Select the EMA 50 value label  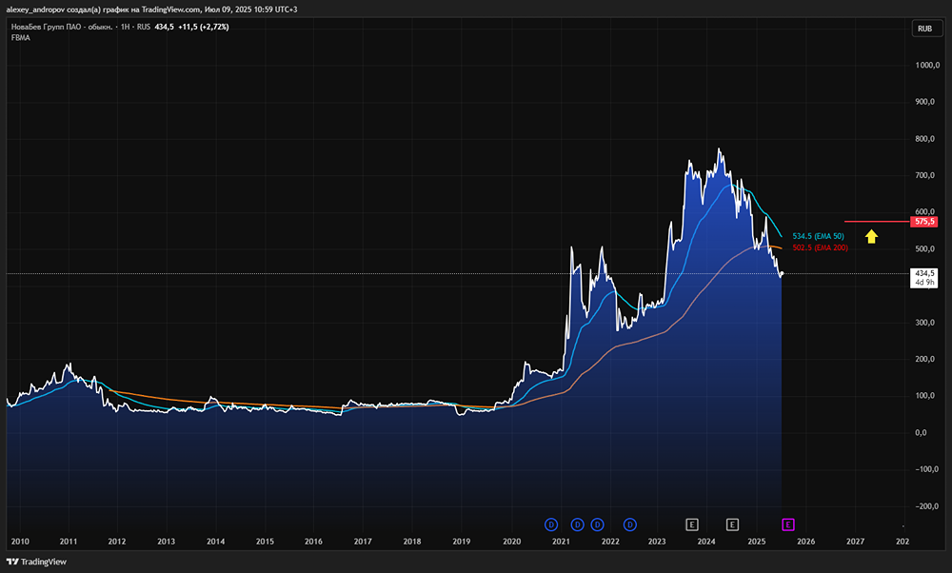coord(819,235)
